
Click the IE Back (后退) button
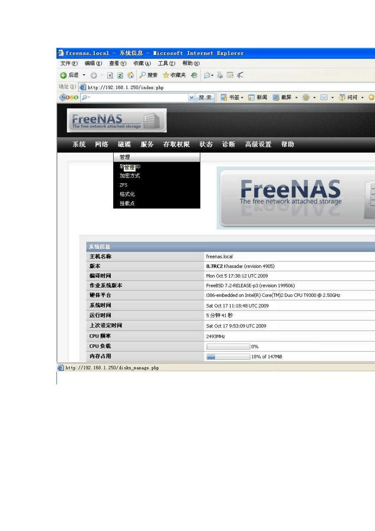69,75
